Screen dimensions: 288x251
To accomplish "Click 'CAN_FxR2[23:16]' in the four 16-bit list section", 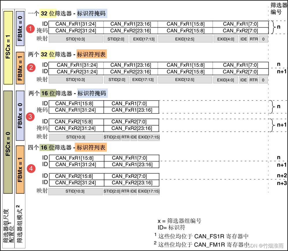I will coord(132,183).
